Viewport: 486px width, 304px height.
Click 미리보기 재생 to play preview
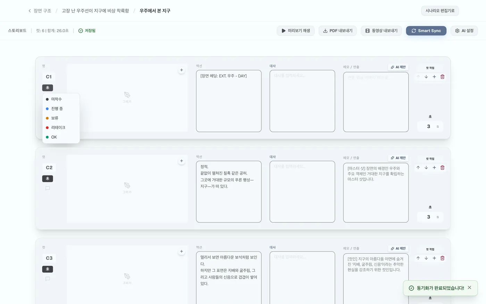coord(295,31)
